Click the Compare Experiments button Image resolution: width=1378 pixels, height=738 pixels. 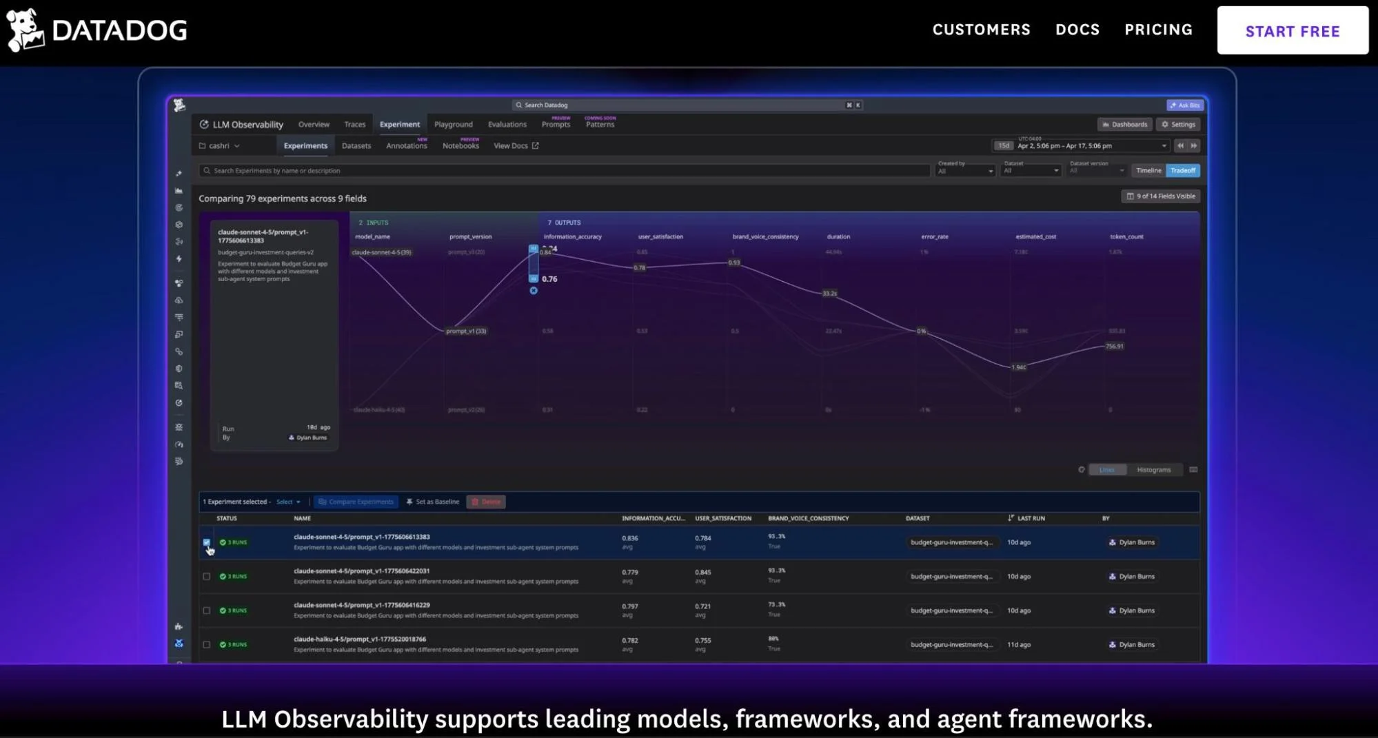[x=356, y=502]
